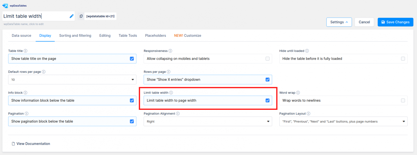Click info icon beside Limit table width
Image resolution: width=417 pixels, height=155 pixels.
(x=171, y=93)
